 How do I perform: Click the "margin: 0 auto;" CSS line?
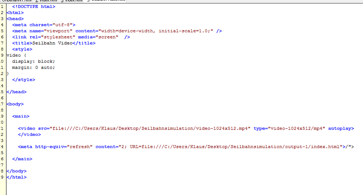coord(33,67)
